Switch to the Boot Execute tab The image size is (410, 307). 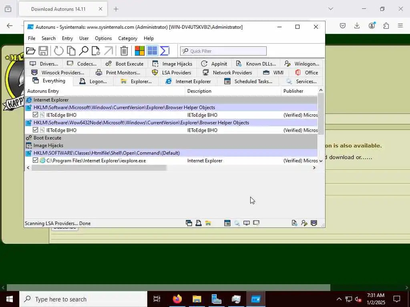tap(125, 64)
